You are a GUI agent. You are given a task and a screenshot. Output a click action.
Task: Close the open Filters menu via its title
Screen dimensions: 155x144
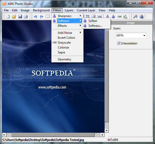tap(57, 10)
